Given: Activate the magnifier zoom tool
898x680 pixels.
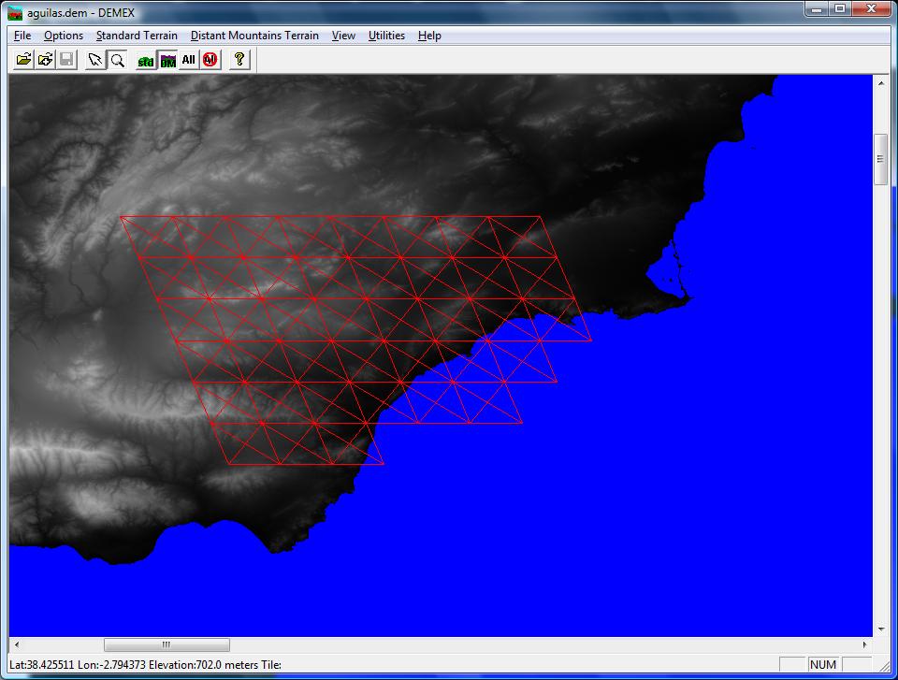Looking at the screenshot, I should click(x=117, y=60).
